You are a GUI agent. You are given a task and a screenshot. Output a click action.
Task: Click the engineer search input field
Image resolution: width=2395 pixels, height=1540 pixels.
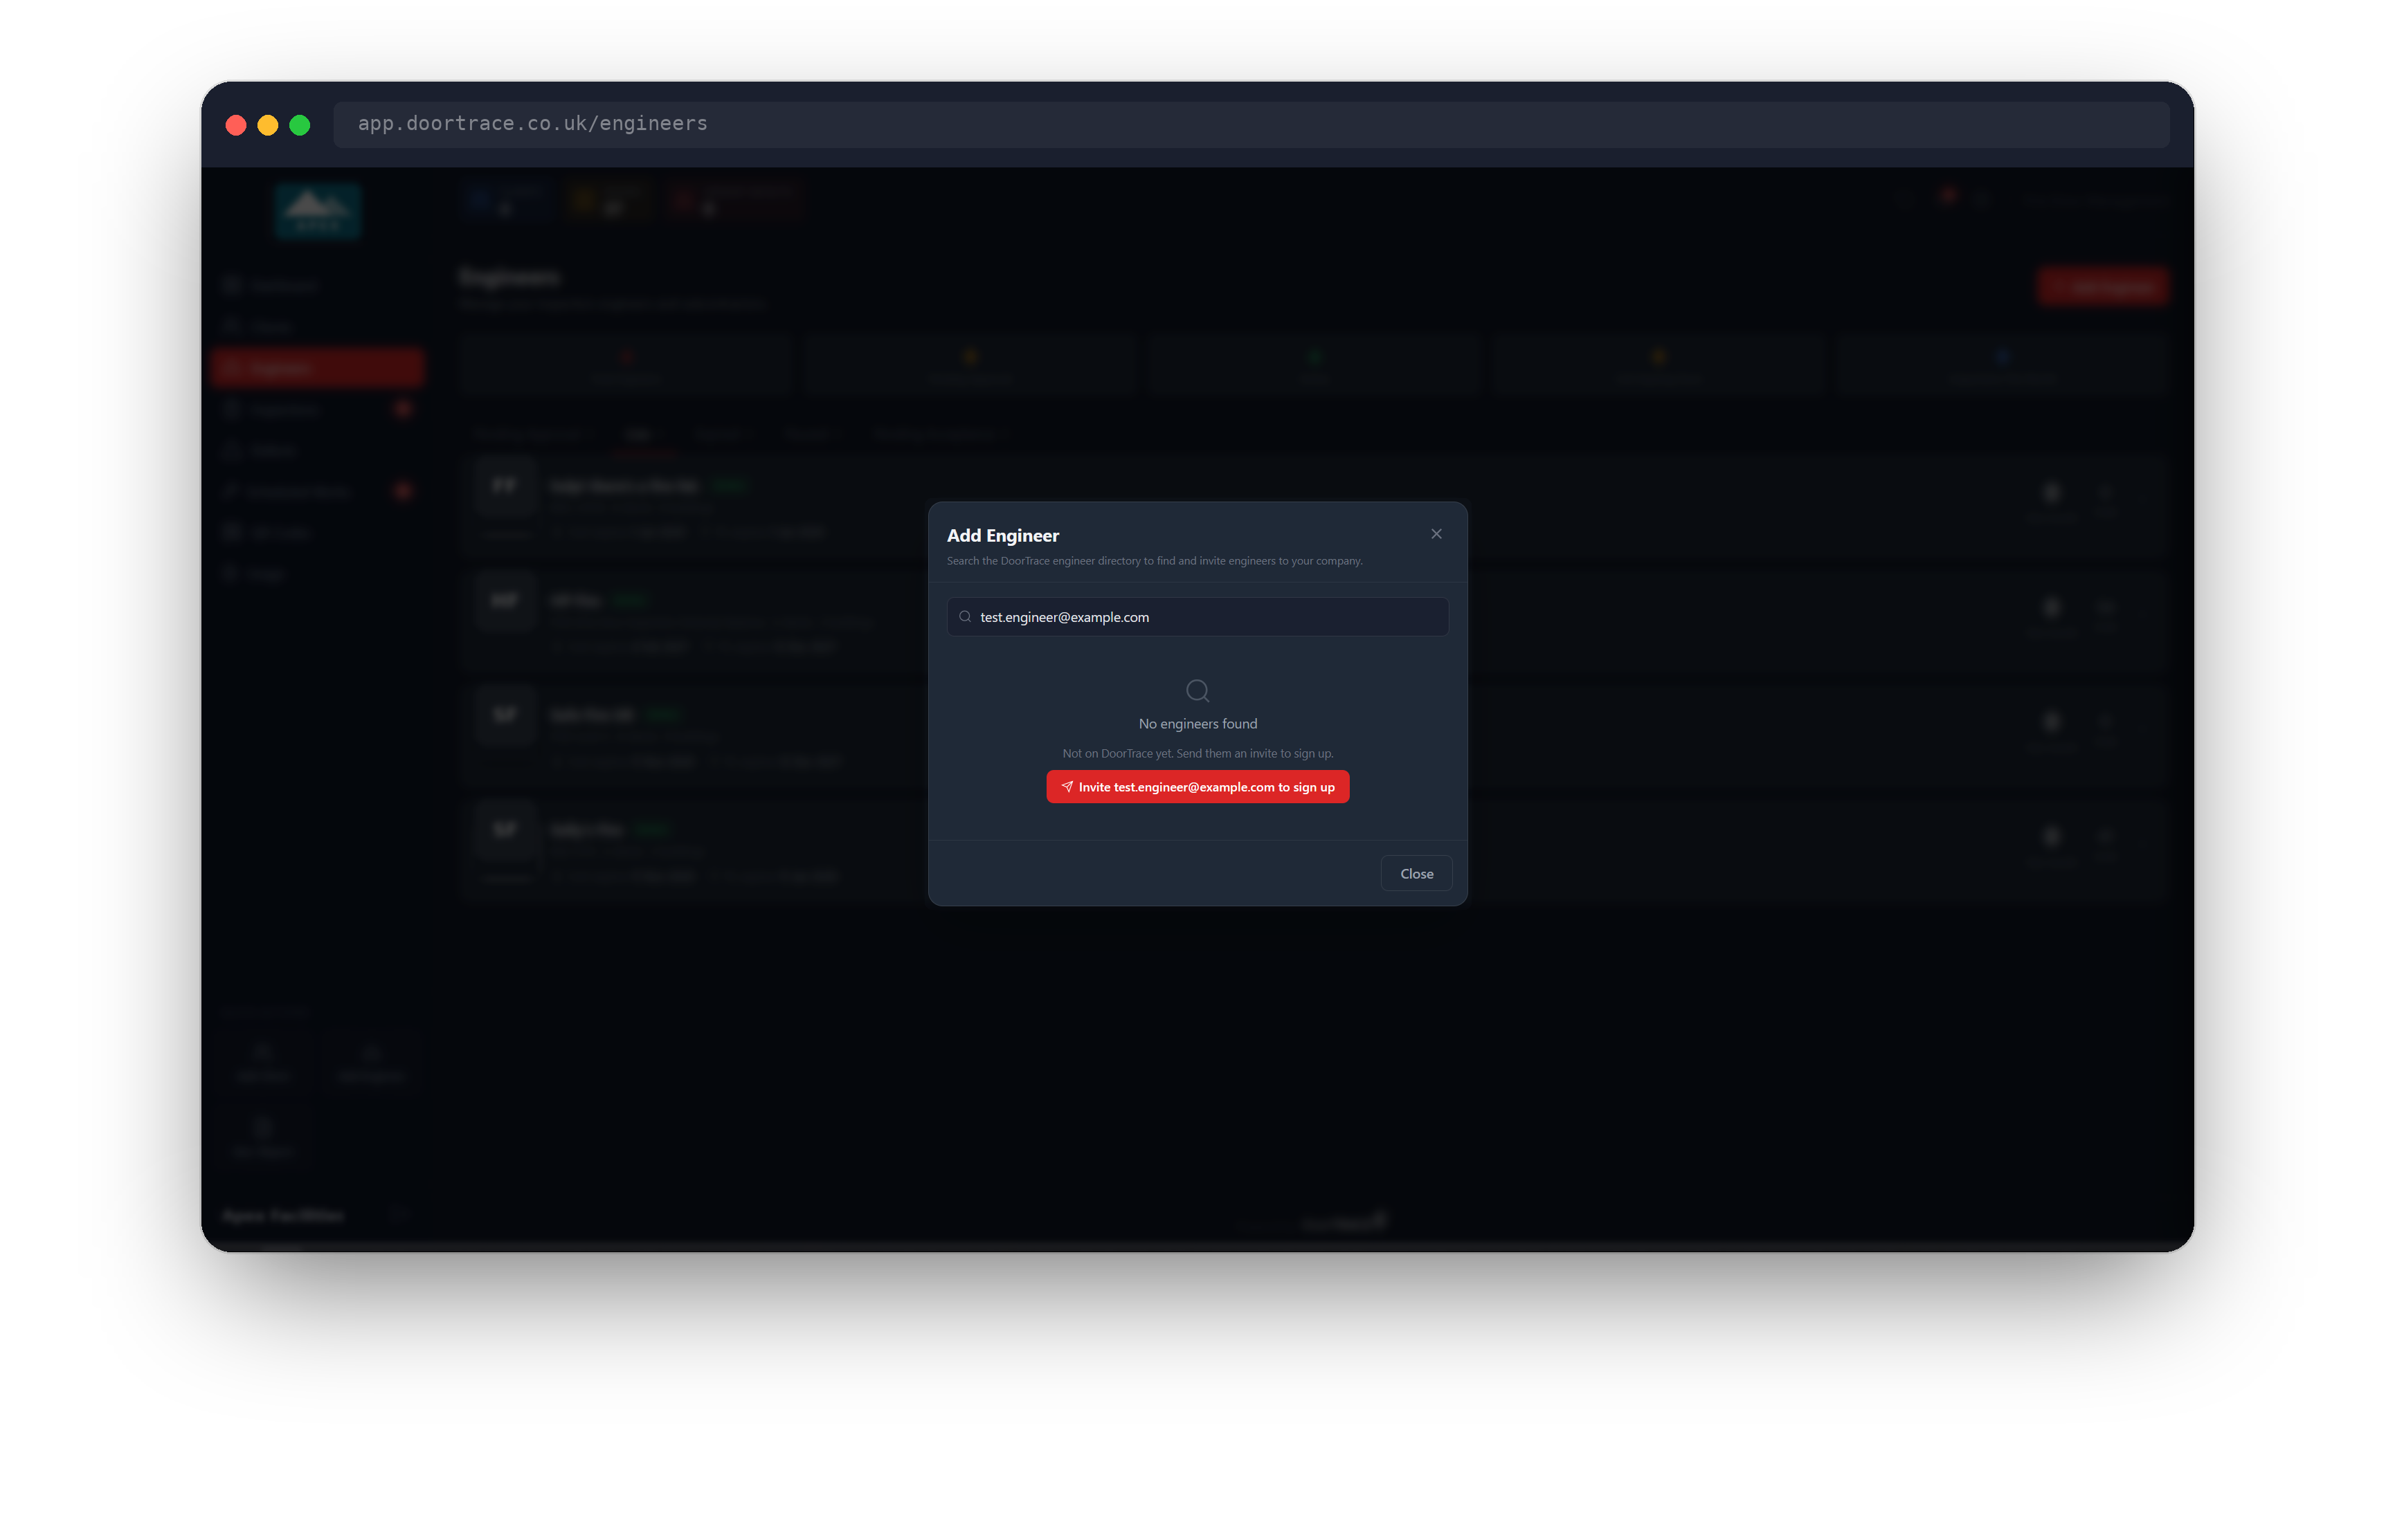click(x=1197, y=617)
